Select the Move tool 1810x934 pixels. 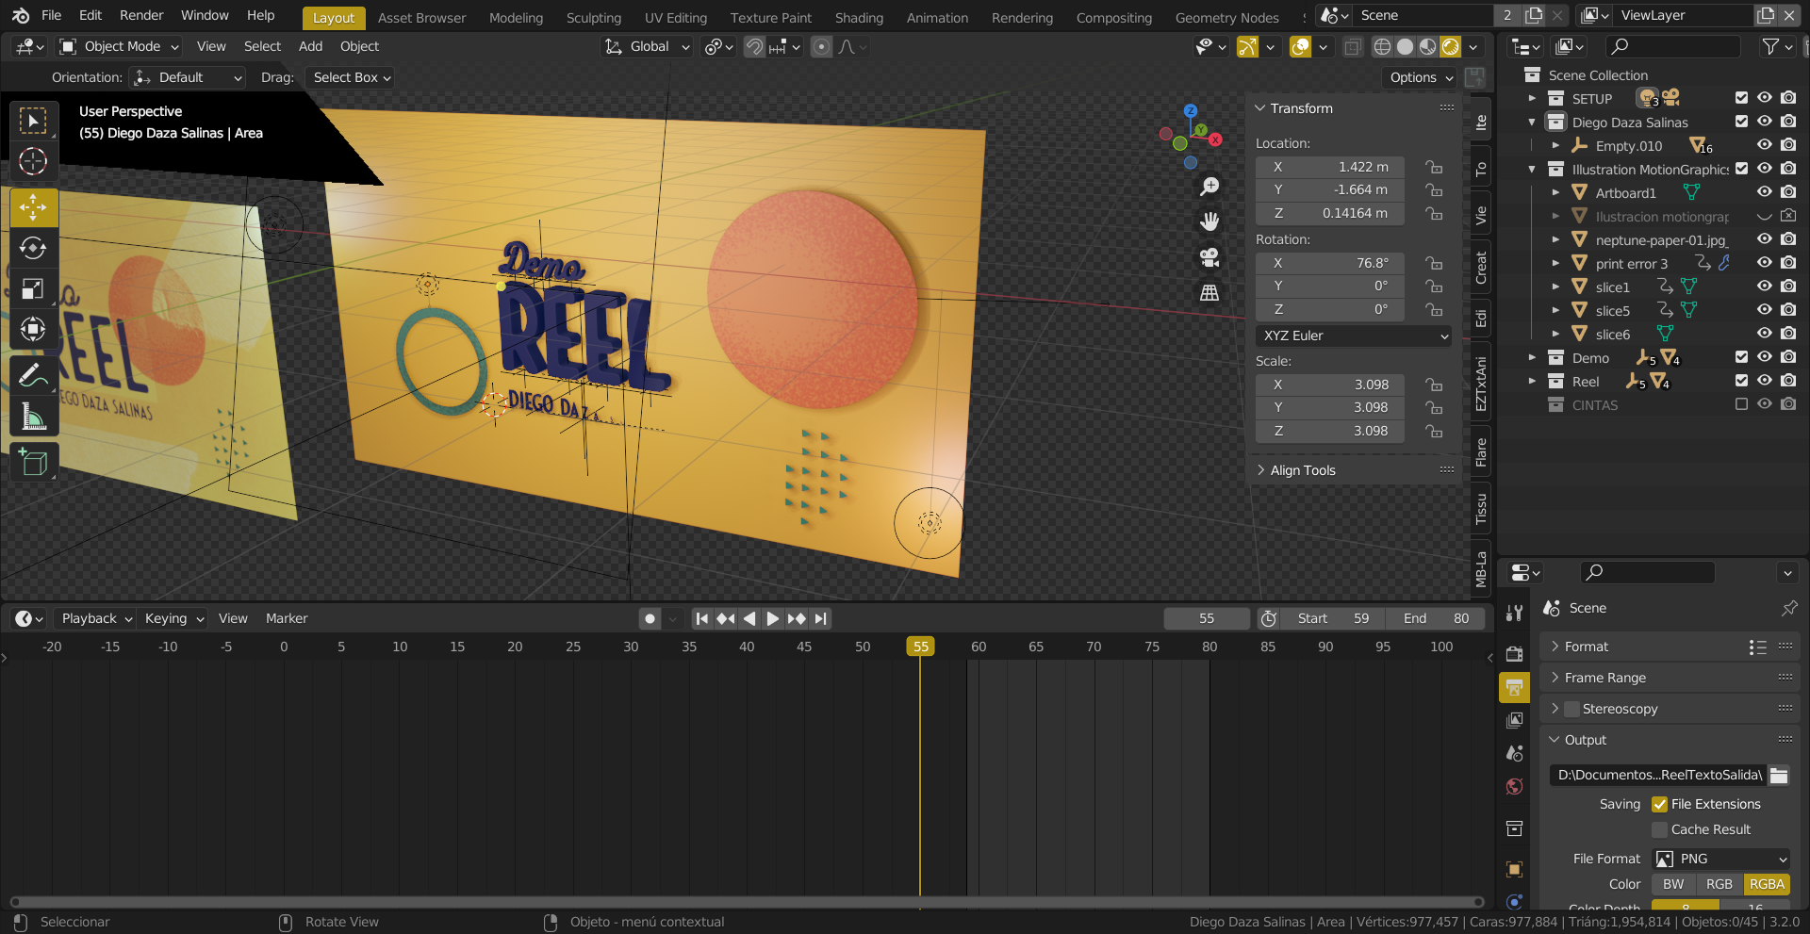34,207
